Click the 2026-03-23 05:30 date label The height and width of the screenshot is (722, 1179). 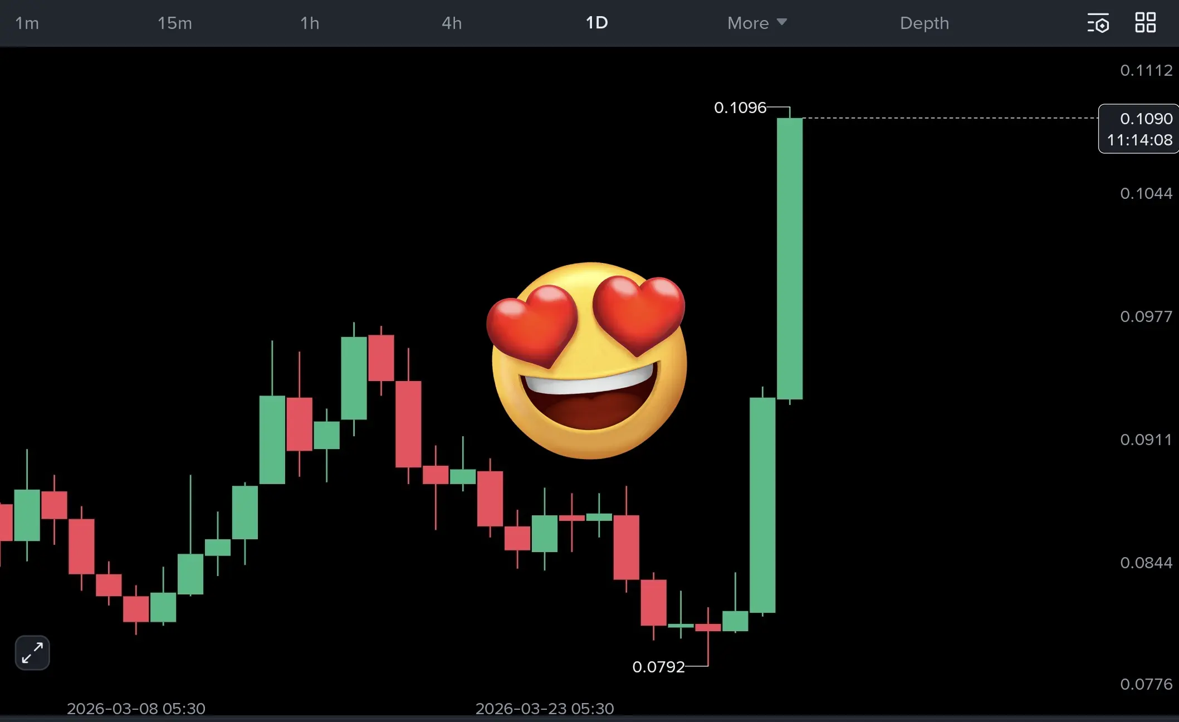[x=545, y=709]
